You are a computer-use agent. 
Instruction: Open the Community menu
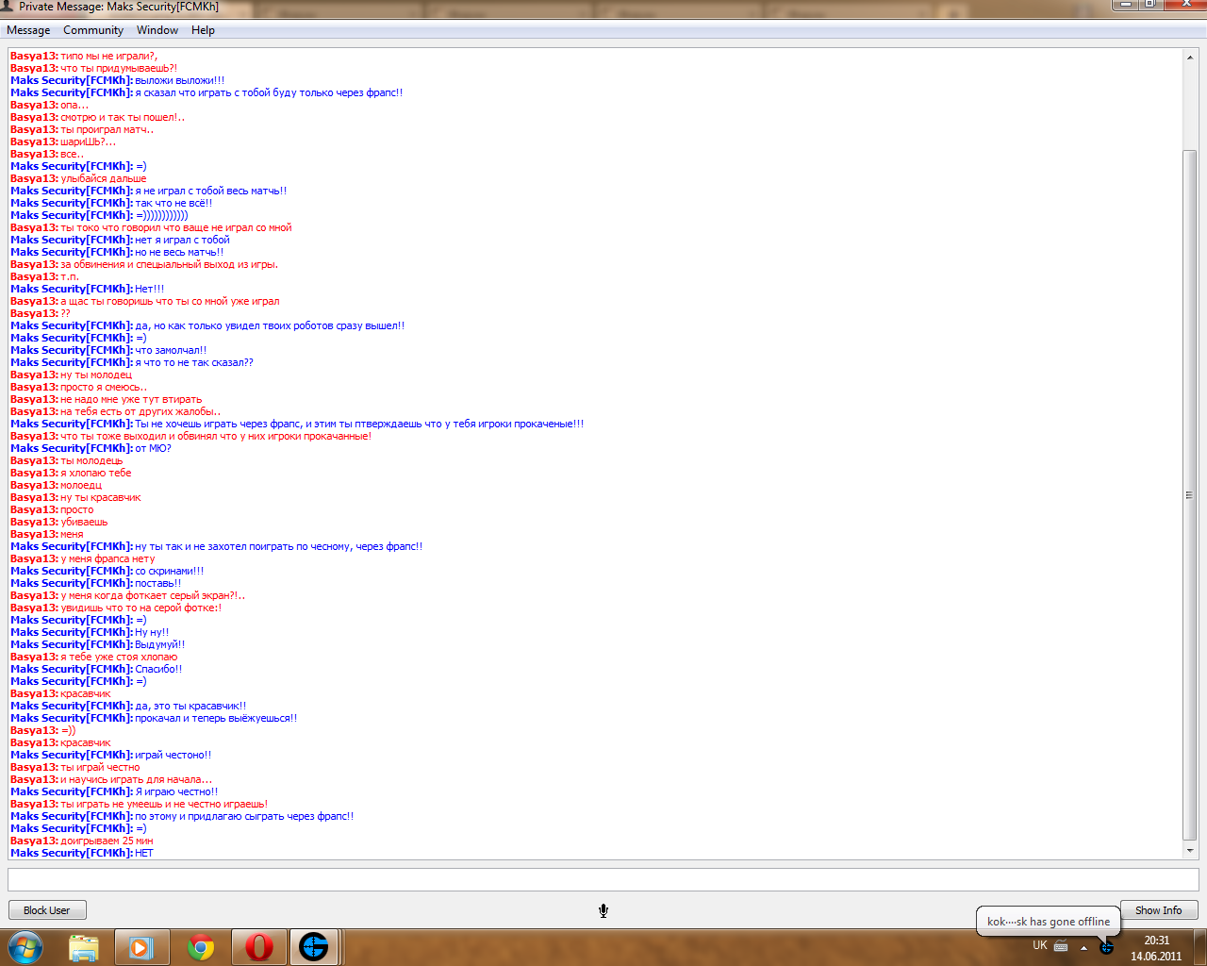pos(93,30)
